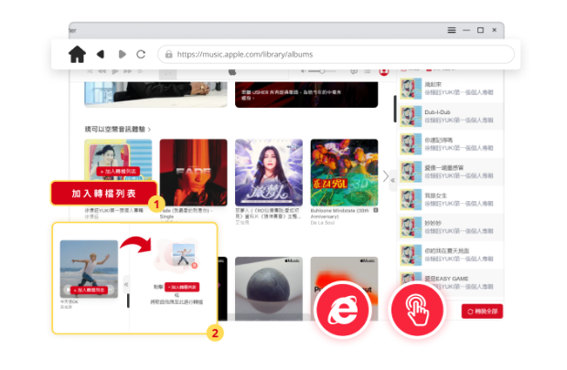Go to the home page icon
567x370 pixels.
pos(77,54)
